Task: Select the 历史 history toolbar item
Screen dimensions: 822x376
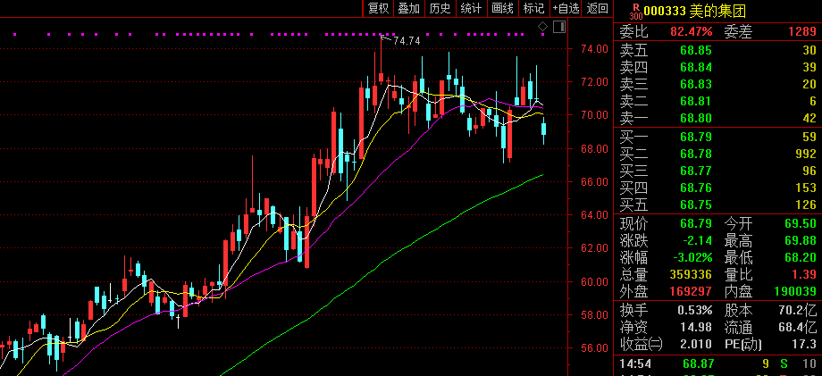Action: point(440,8)
